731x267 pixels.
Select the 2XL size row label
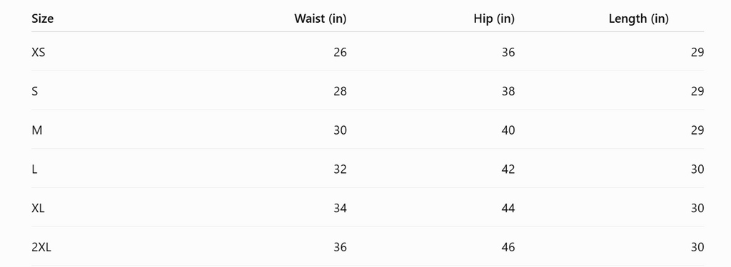click(x=41, y=248)
